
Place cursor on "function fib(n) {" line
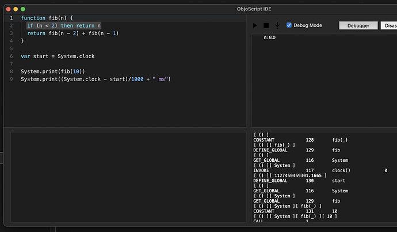pyautogui.click(x=47, y=18)
